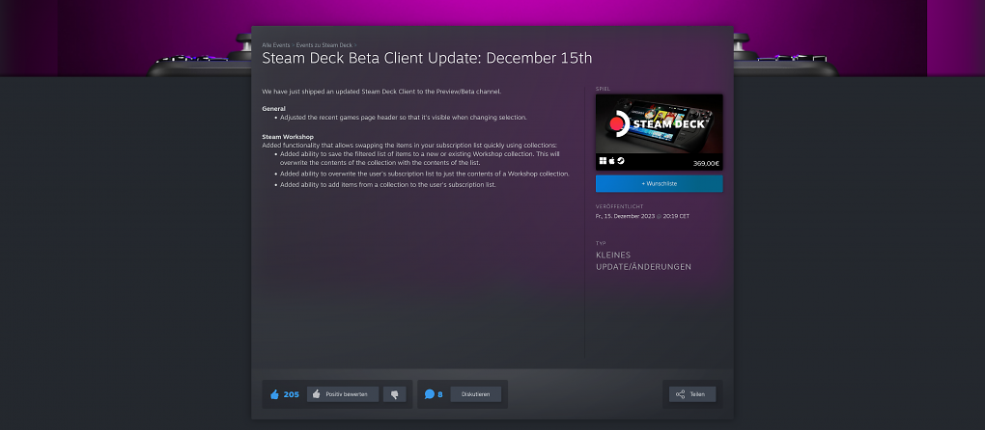The image size is (985, 430).
Task: Click the blue thumbs-up icon beside 205
Action: tap(274, 394)
